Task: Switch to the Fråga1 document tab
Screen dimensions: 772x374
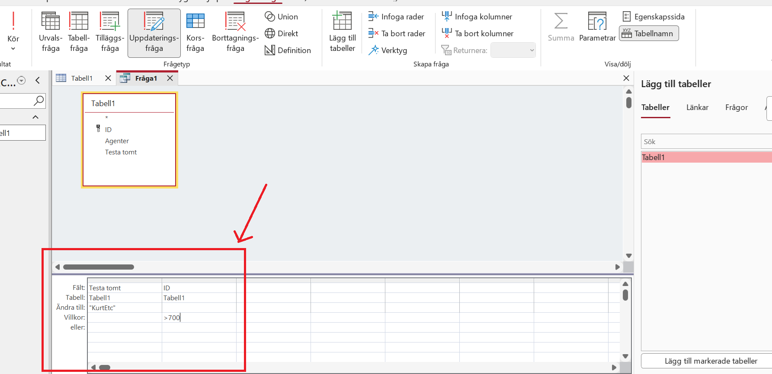Action: coord(146,78)
